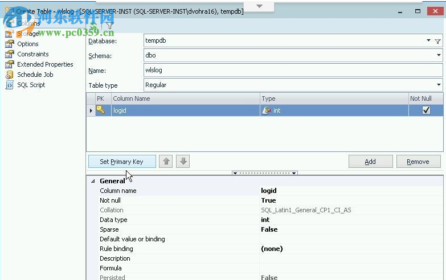This screenshot has height=280, width=446.
Task: Click the Sparse property value False
Action: click(x=269, y=229)
